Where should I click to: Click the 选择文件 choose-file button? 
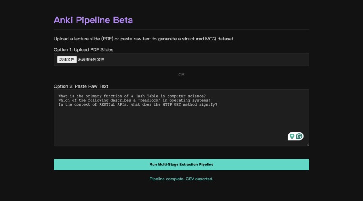(67, 59)
